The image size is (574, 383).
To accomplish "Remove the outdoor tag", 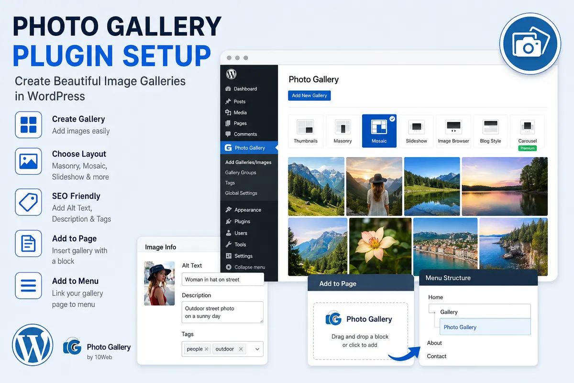I will [241, 349].
